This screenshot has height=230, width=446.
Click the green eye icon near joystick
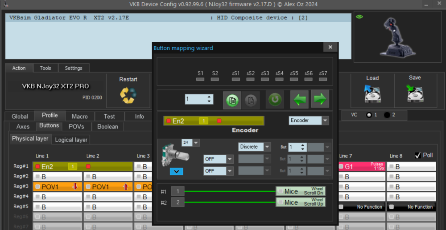point(359,17)
